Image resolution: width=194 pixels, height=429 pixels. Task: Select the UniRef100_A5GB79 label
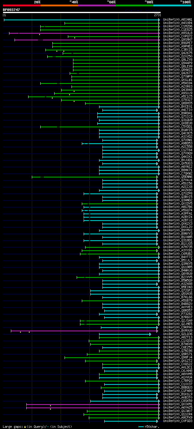coord(178,301)
